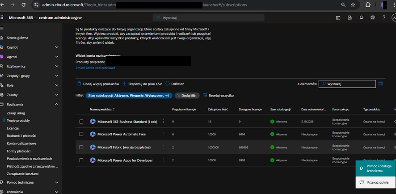Click the Przypisane licencje column header
396x194 pixels.
[184, 110]
